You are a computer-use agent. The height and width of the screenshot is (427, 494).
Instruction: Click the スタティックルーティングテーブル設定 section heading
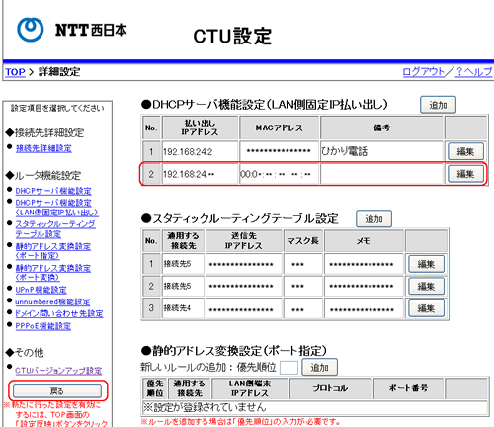click(240, 218)
